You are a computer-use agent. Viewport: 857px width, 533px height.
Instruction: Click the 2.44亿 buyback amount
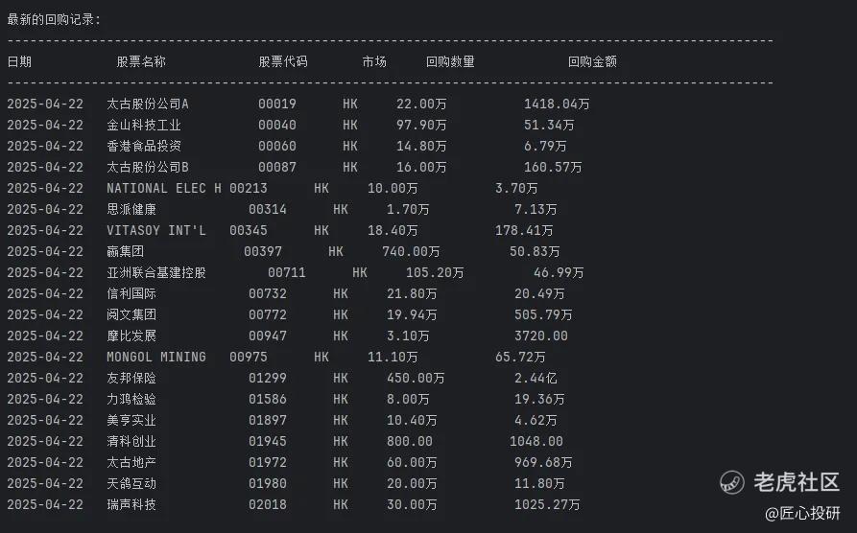536,378
